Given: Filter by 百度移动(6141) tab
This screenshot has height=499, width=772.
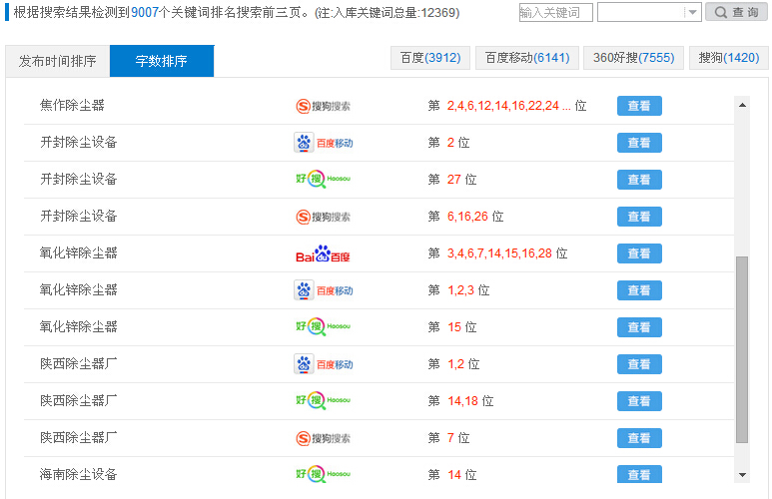Looking at the screenshot, I should pyautogui.click(x=526, y=58).
